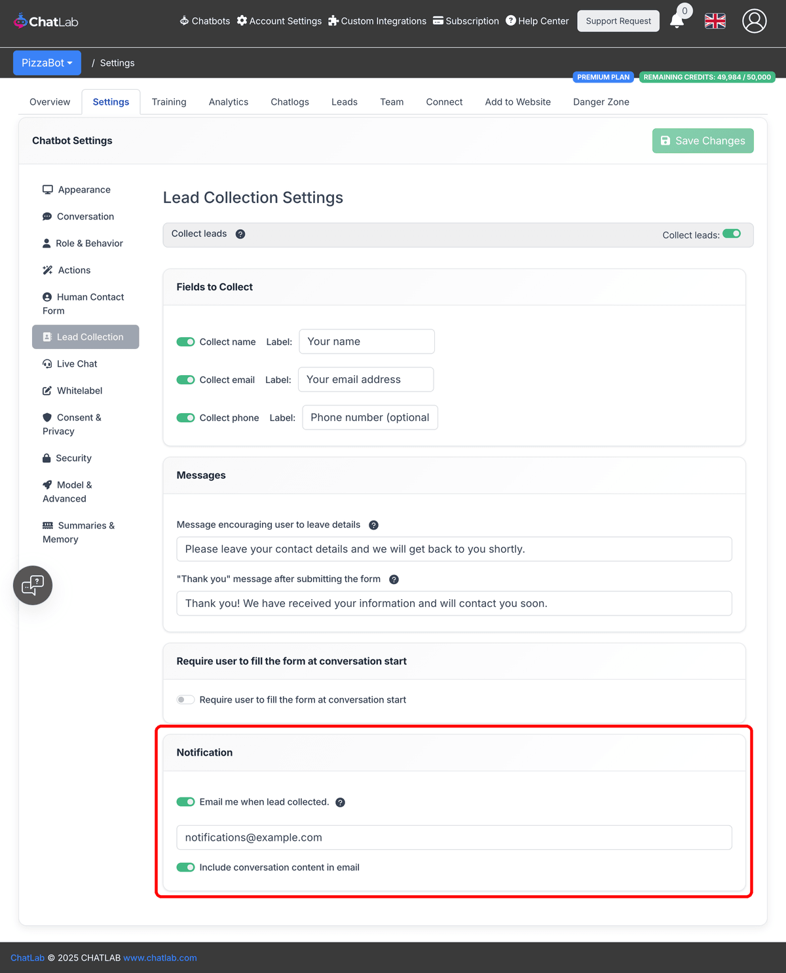Edit the Thank you message field
The height and width of the screenshot is (973, 786).
(455, 604)
